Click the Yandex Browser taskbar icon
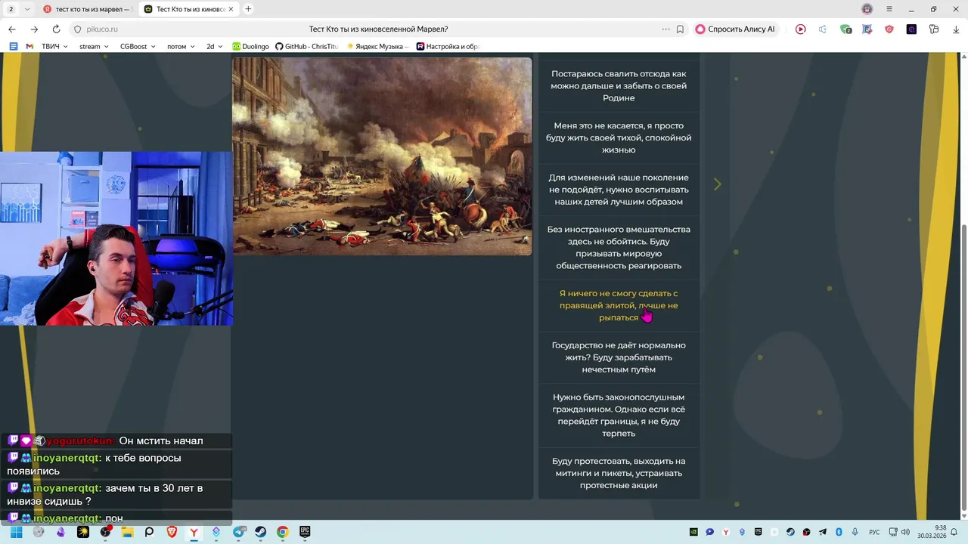Viewport: 968px width, 544px height. click(x=194, y=532)
